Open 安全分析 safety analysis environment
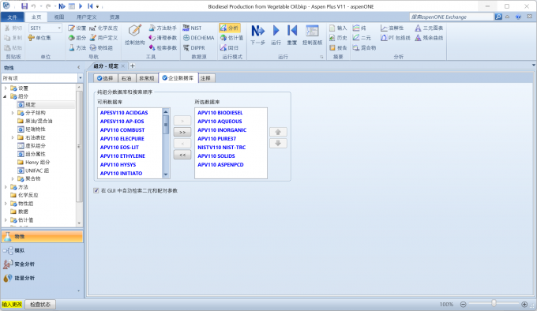Screen dimensions: 537x311 pos(42,264)
